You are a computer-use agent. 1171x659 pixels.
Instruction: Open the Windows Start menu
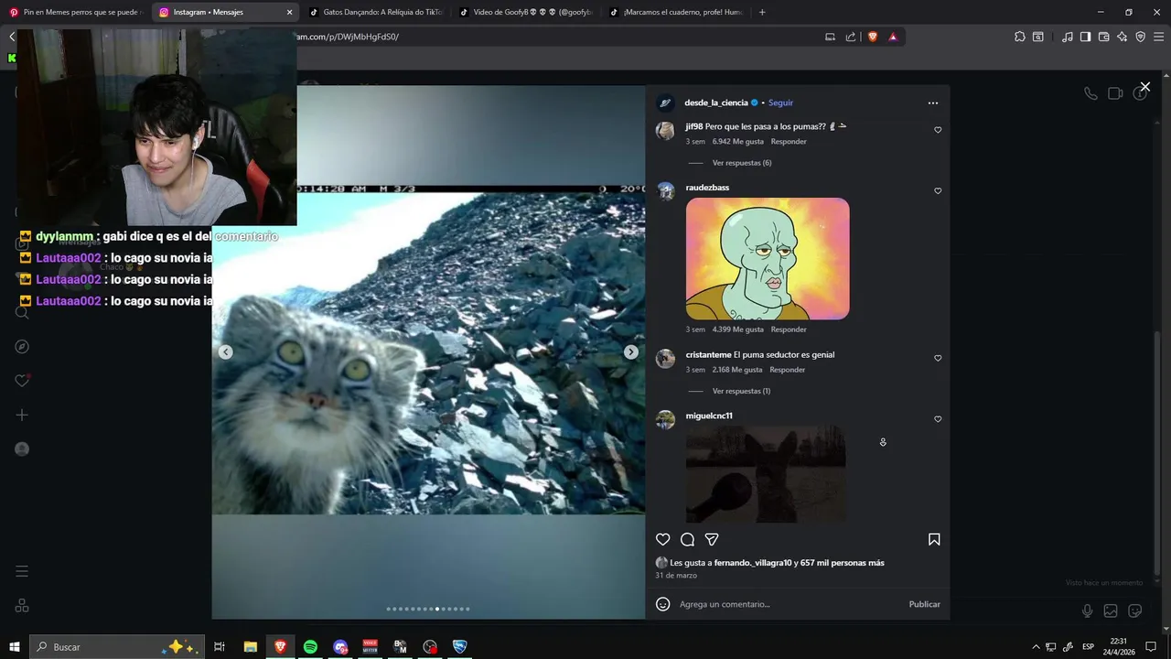[14, 647]
